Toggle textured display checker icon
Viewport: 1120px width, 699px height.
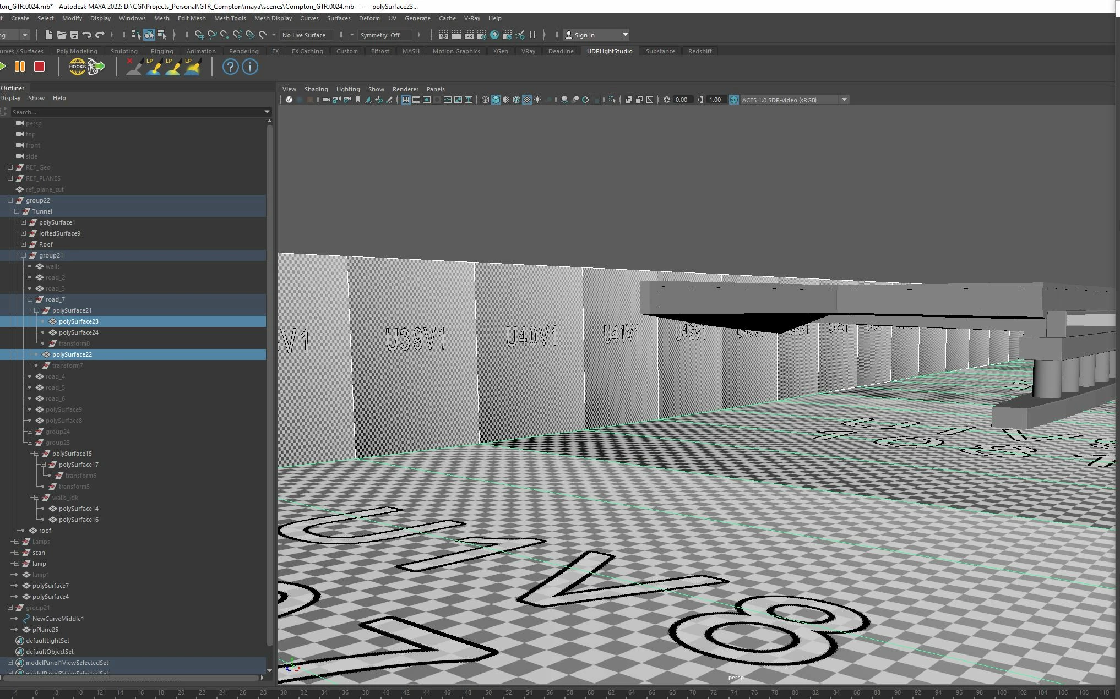click(x=527, y=100)
